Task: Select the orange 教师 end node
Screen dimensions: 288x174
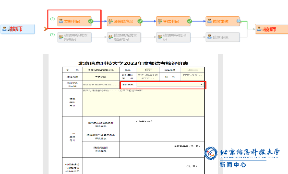Action: pos(272,29)
